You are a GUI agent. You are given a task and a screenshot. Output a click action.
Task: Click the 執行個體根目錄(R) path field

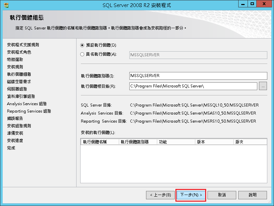(x=193, y=86)
